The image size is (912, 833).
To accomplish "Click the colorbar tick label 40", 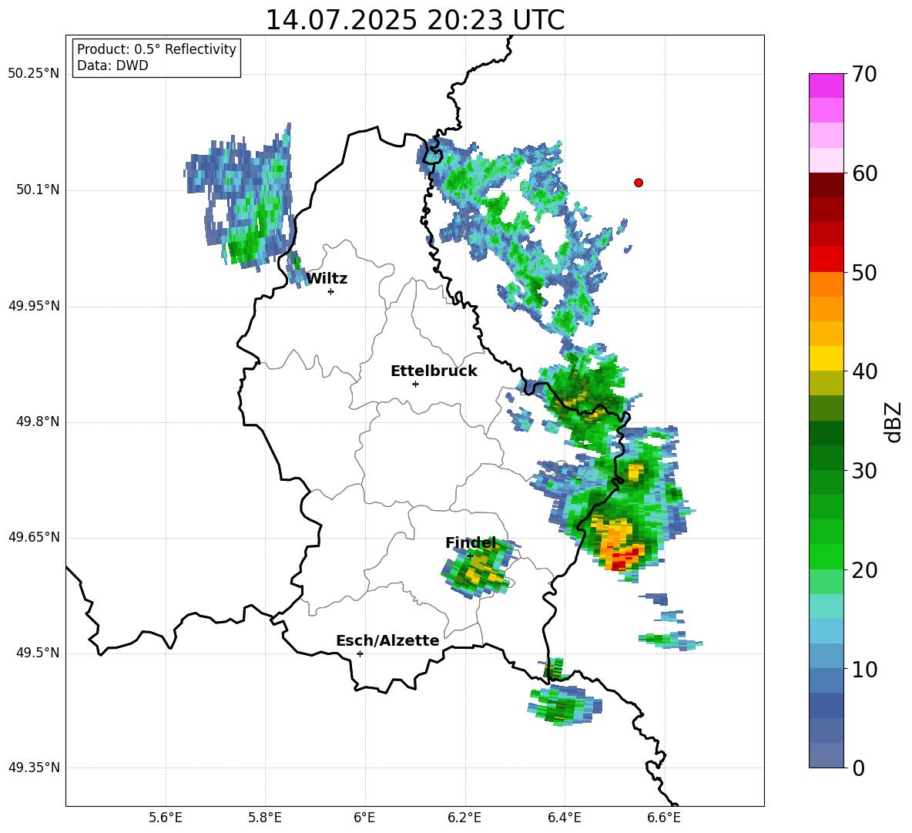I will click(864, 371).
